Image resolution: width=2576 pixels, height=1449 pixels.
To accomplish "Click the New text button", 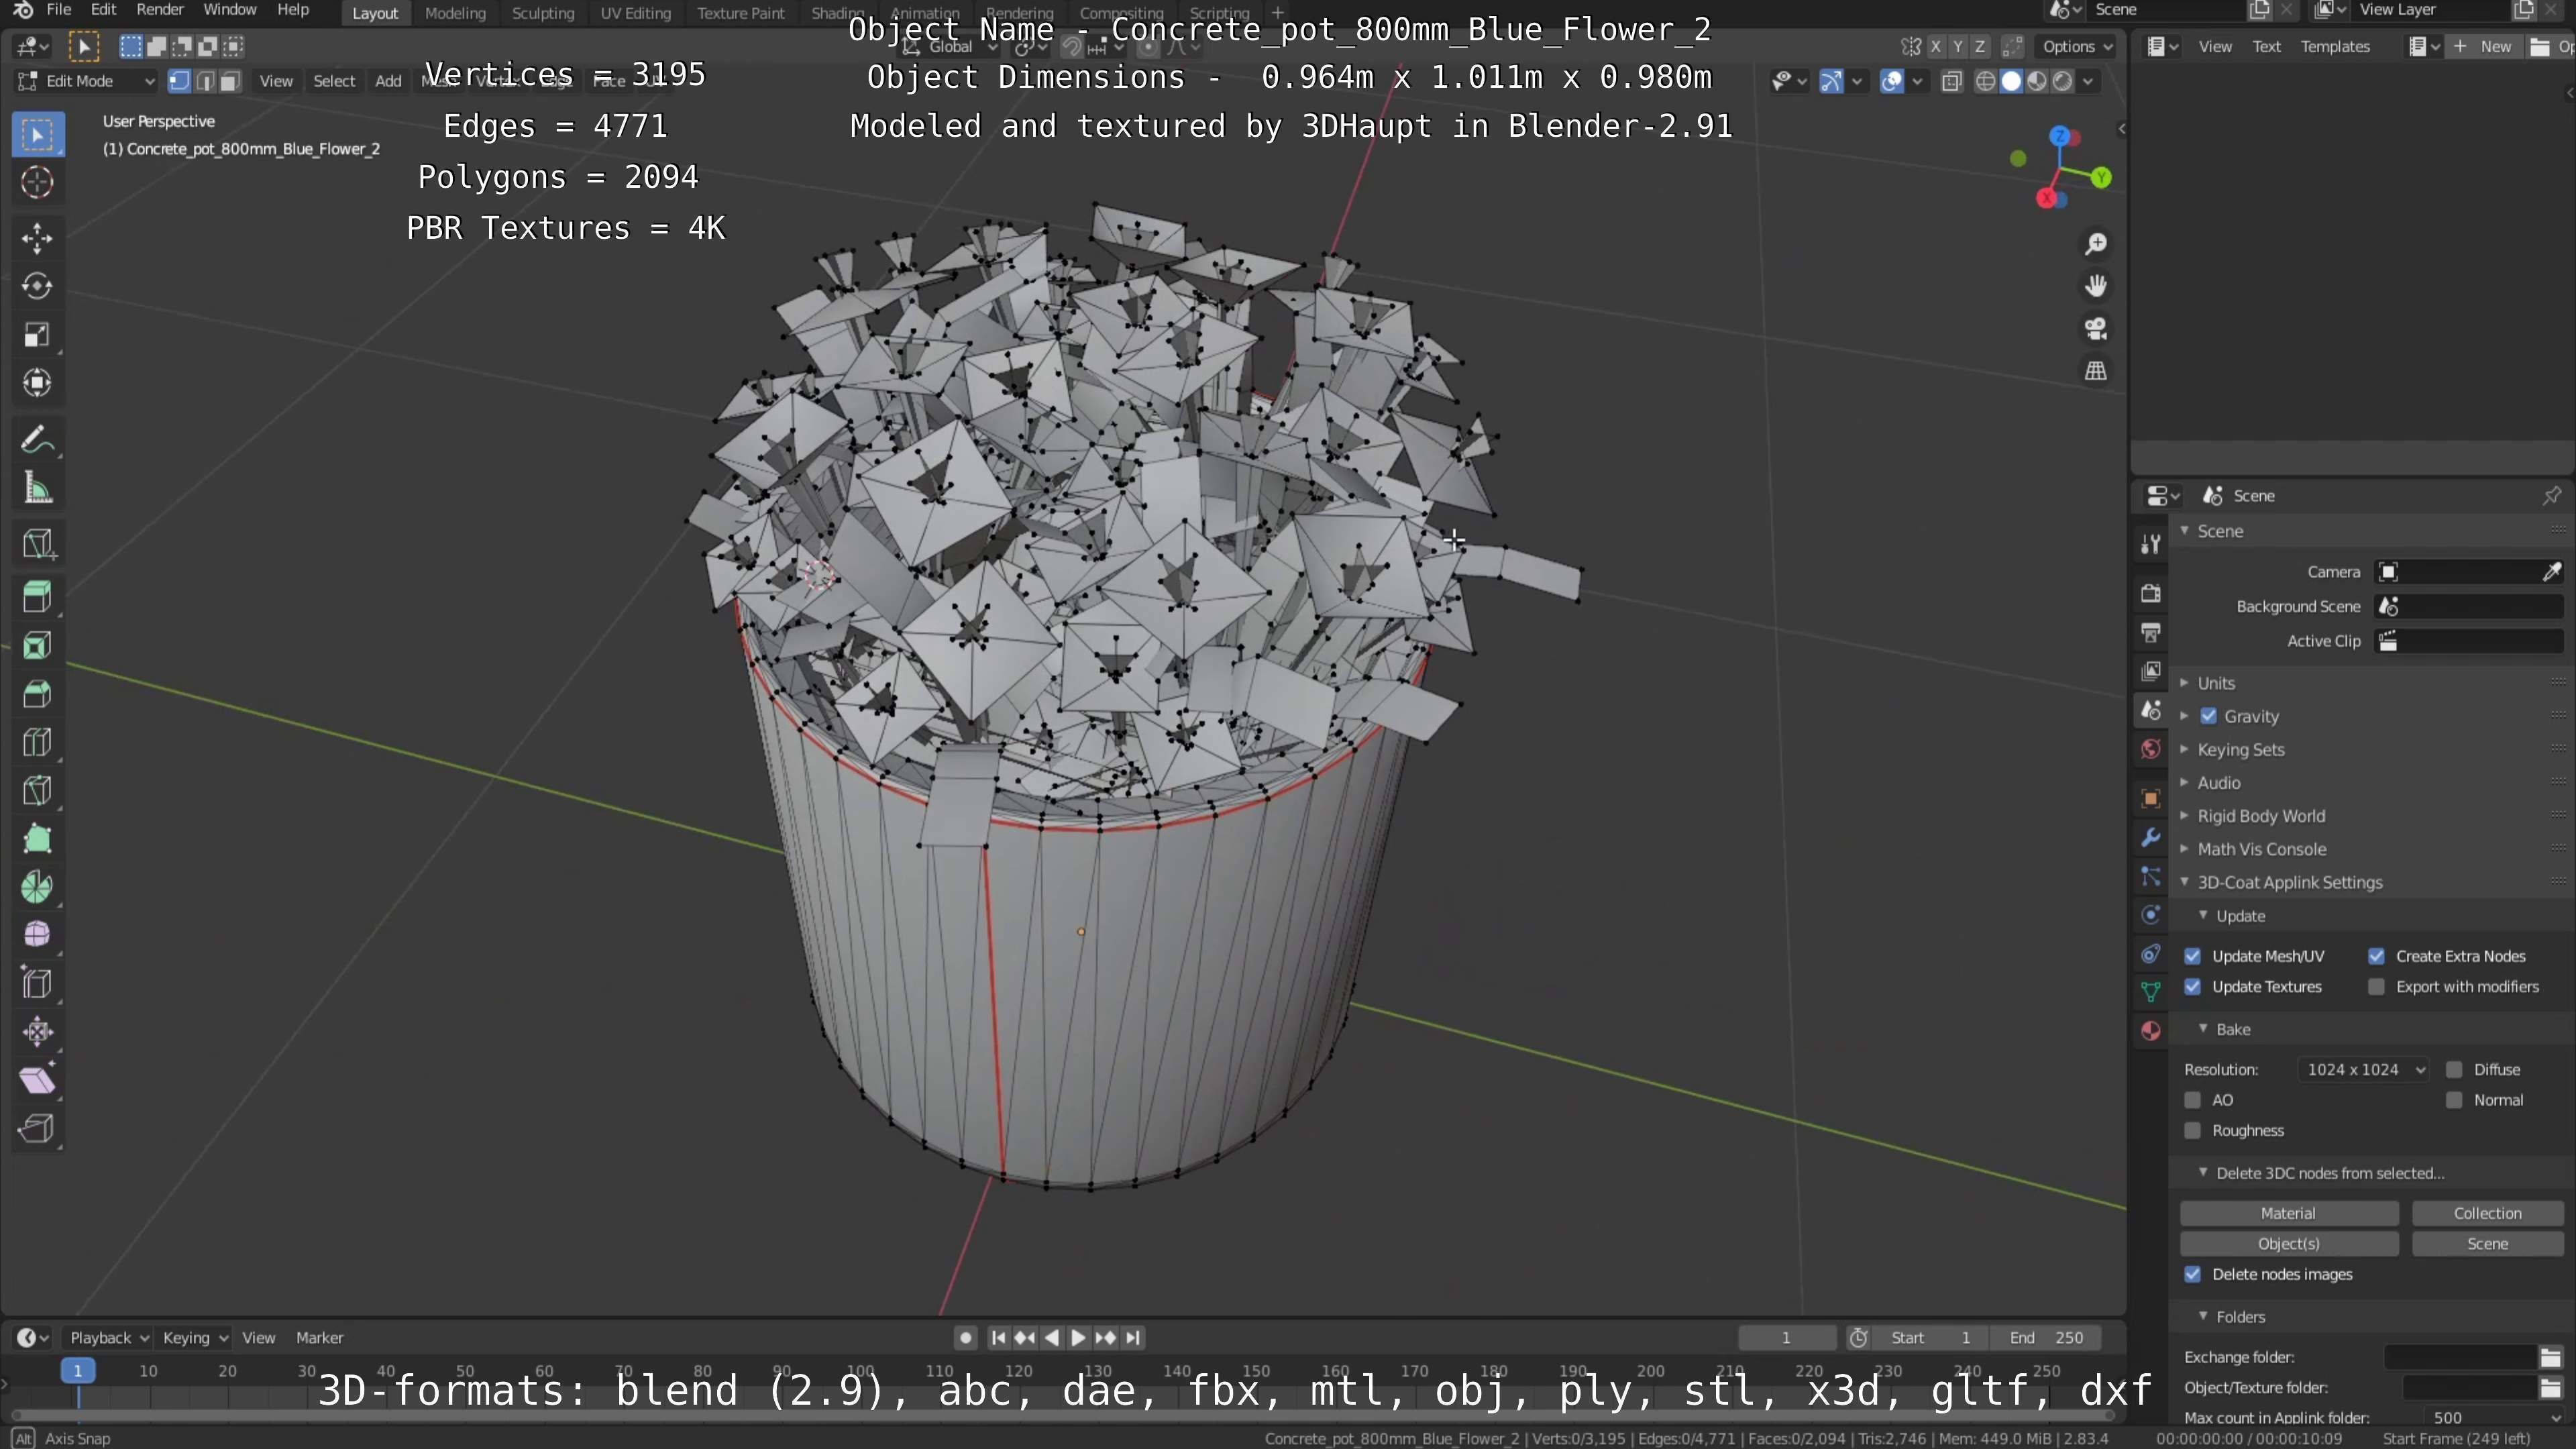I will coord(2483,46).
